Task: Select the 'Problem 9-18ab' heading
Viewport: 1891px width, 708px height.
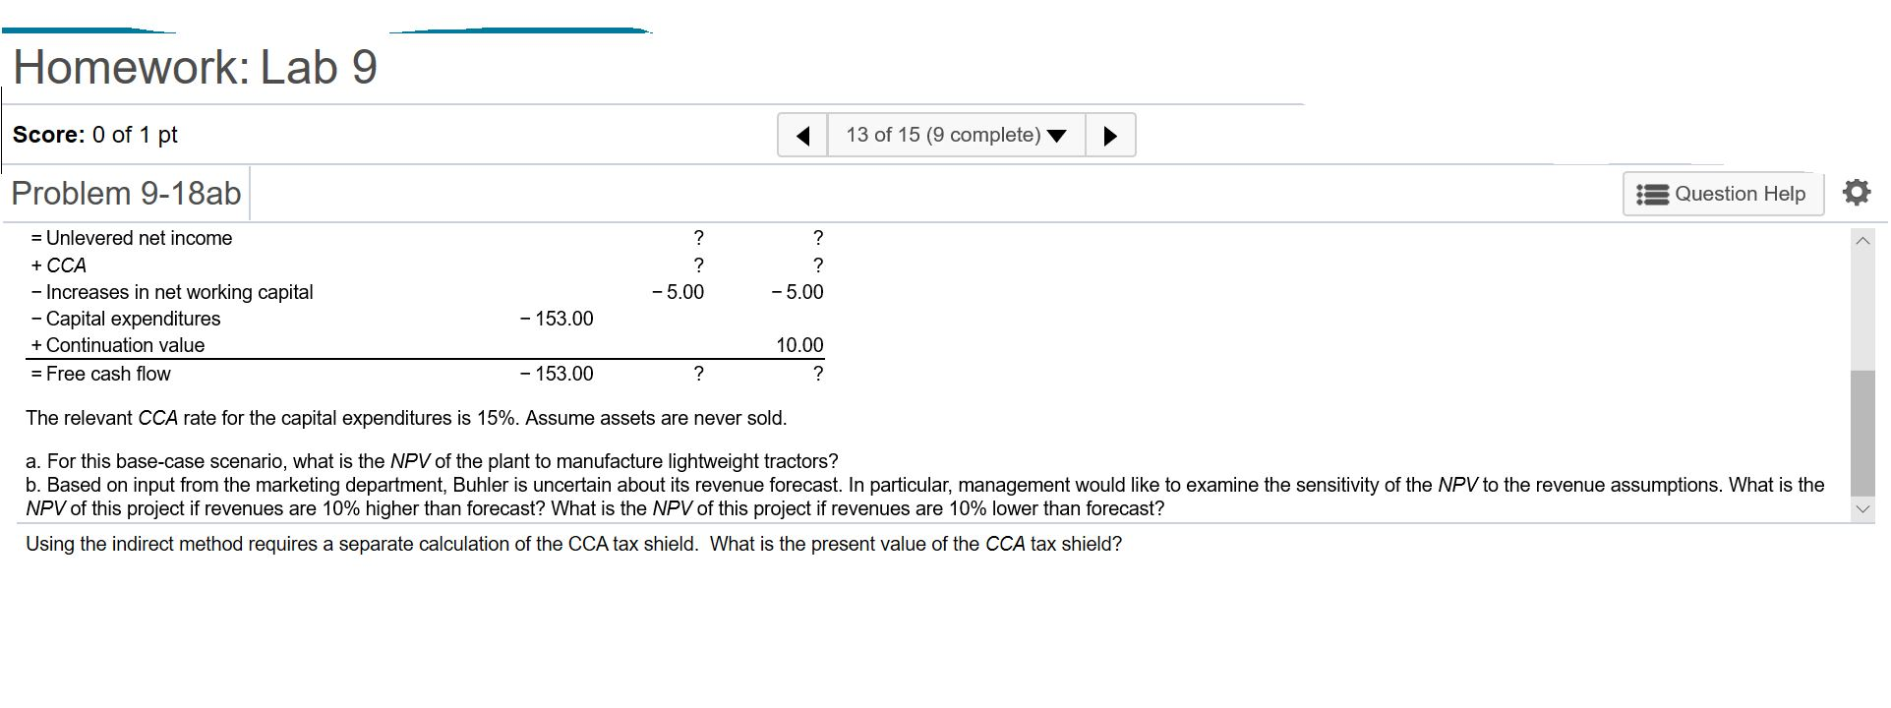Action: pos(125,193)
